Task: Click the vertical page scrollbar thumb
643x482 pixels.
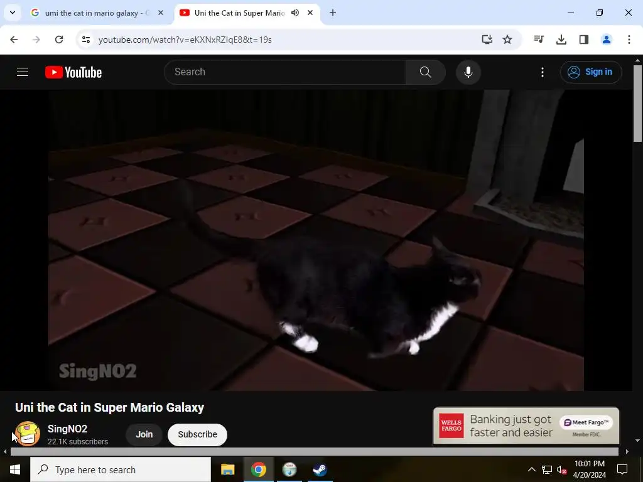Action: (x=637, y=104)
